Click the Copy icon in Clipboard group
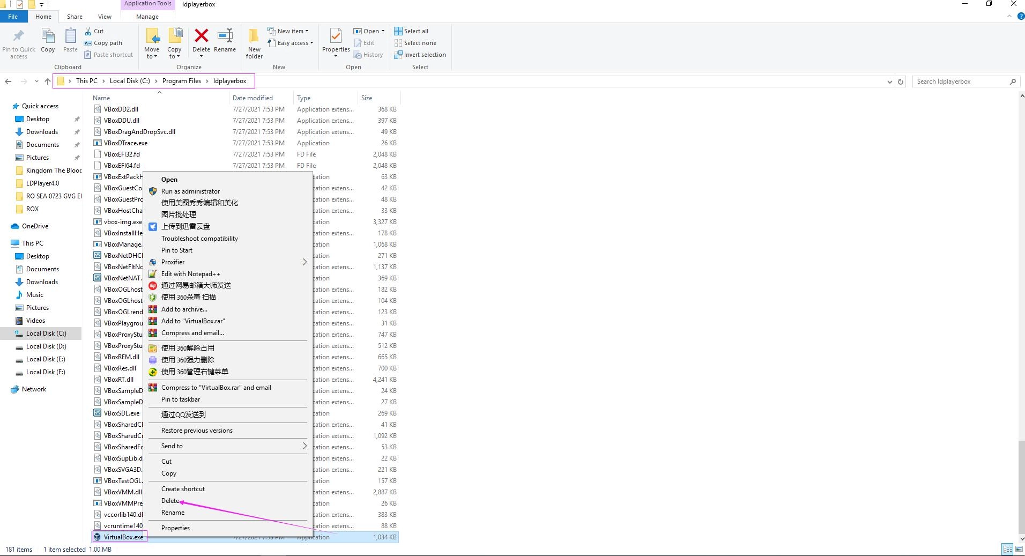This screenshot has height=556, width=1025. point(48,36)
